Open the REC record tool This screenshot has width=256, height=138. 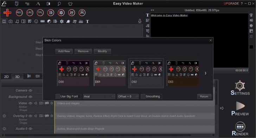(19, 13)
